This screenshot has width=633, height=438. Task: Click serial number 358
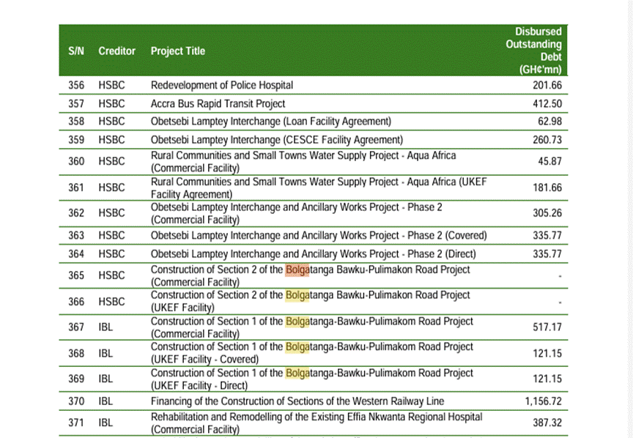tap(76, 122)
